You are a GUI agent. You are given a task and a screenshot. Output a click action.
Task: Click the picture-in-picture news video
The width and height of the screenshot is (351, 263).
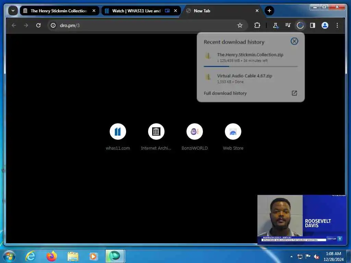(x=302, y=220)
